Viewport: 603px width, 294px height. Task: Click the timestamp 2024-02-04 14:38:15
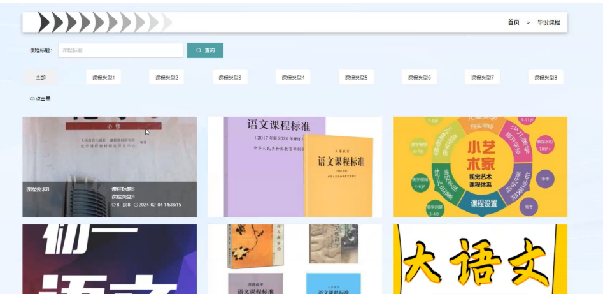(160, 205)
